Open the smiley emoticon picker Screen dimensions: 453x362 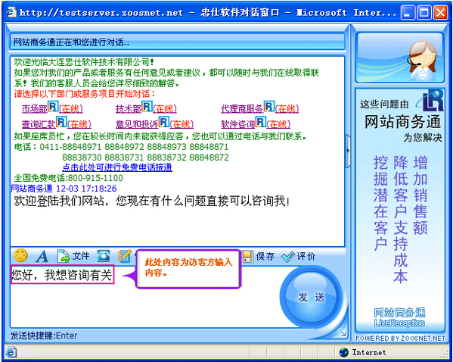pyautogui.click(x=21, y=256)
